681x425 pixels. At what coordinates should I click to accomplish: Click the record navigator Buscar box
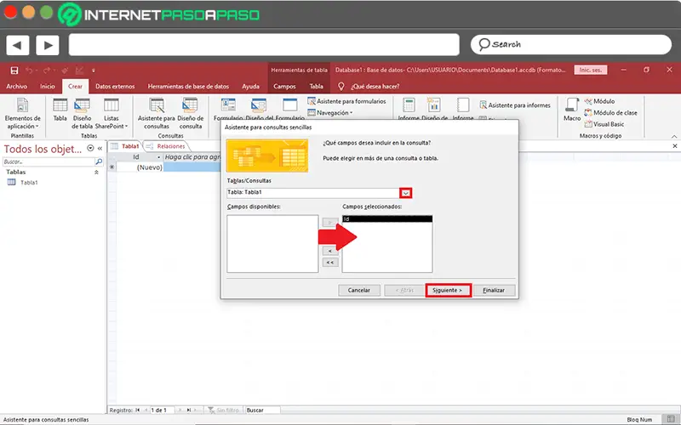pyautogui.click(x=262, y=410)
